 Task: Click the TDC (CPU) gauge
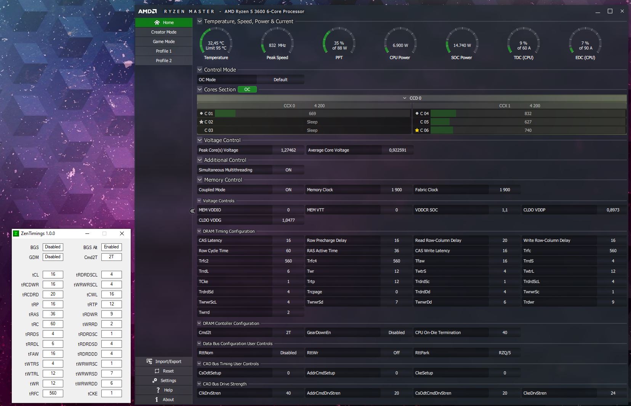point(524,43)
